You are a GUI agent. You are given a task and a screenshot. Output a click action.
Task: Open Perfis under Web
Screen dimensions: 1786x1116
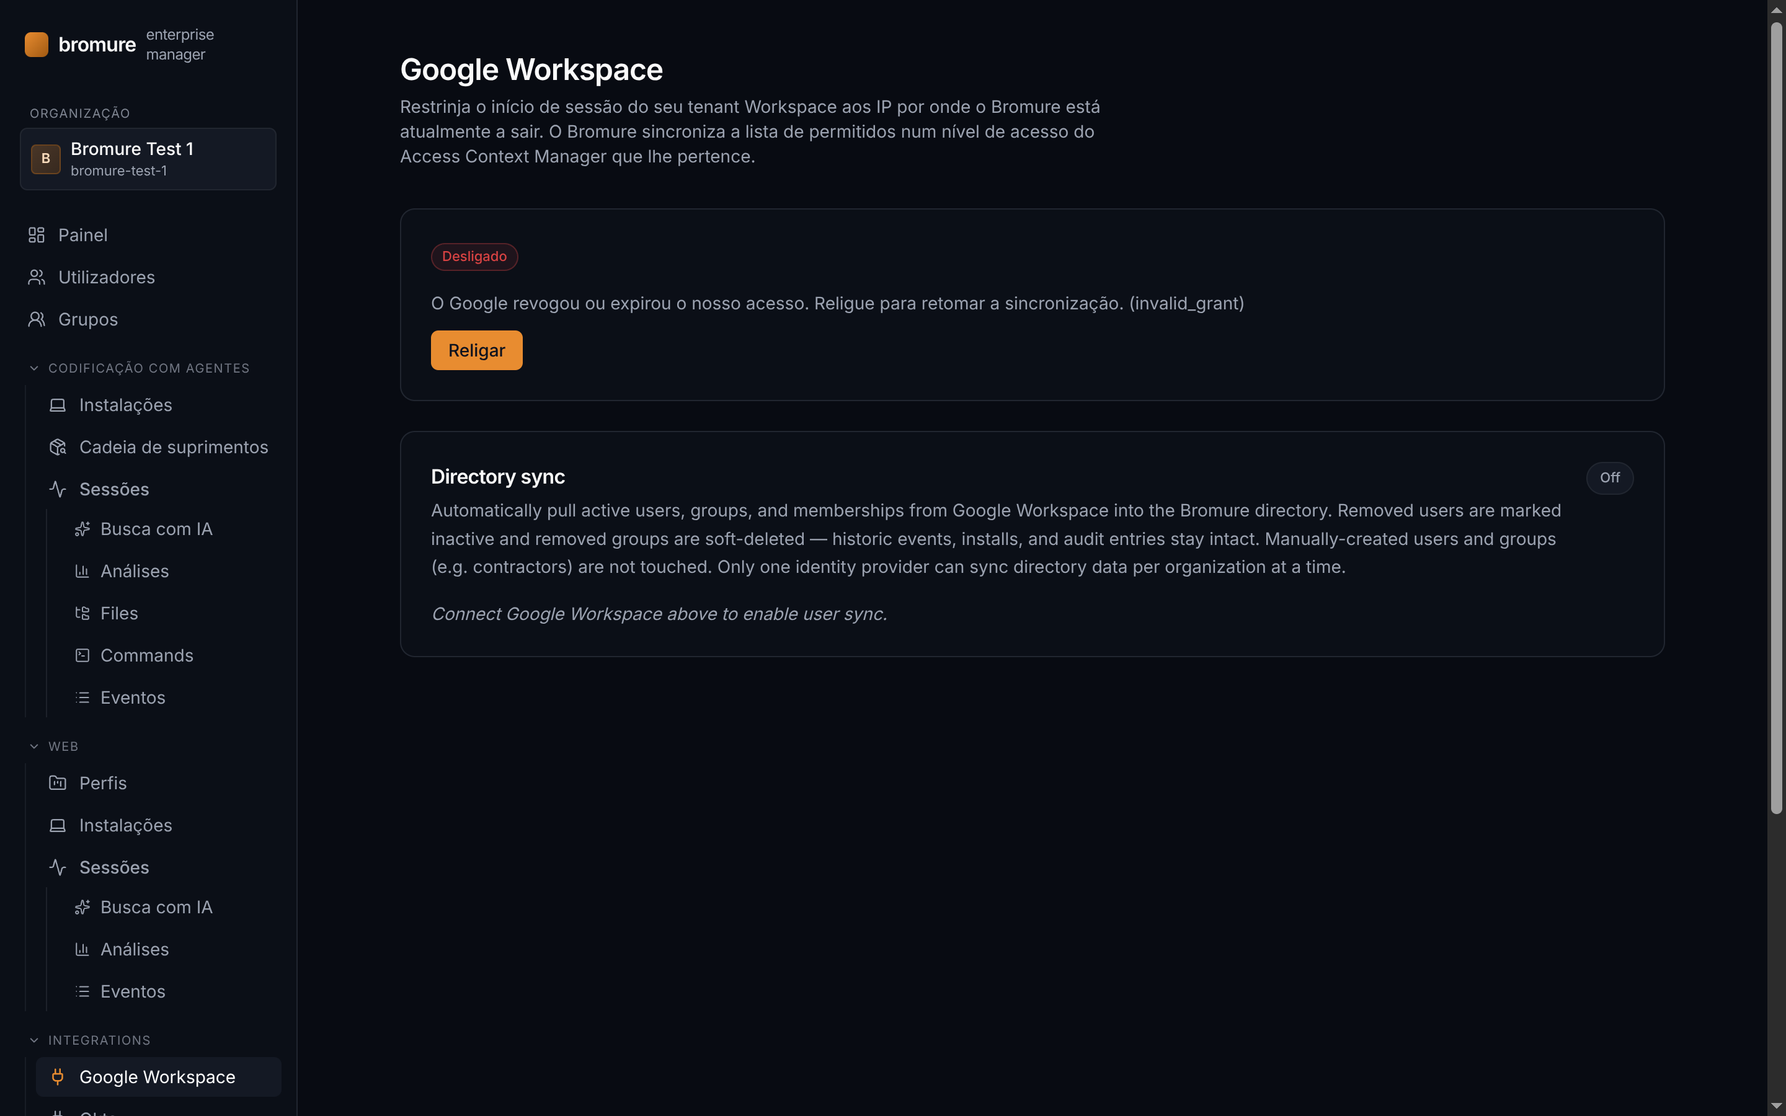(159, 782)
